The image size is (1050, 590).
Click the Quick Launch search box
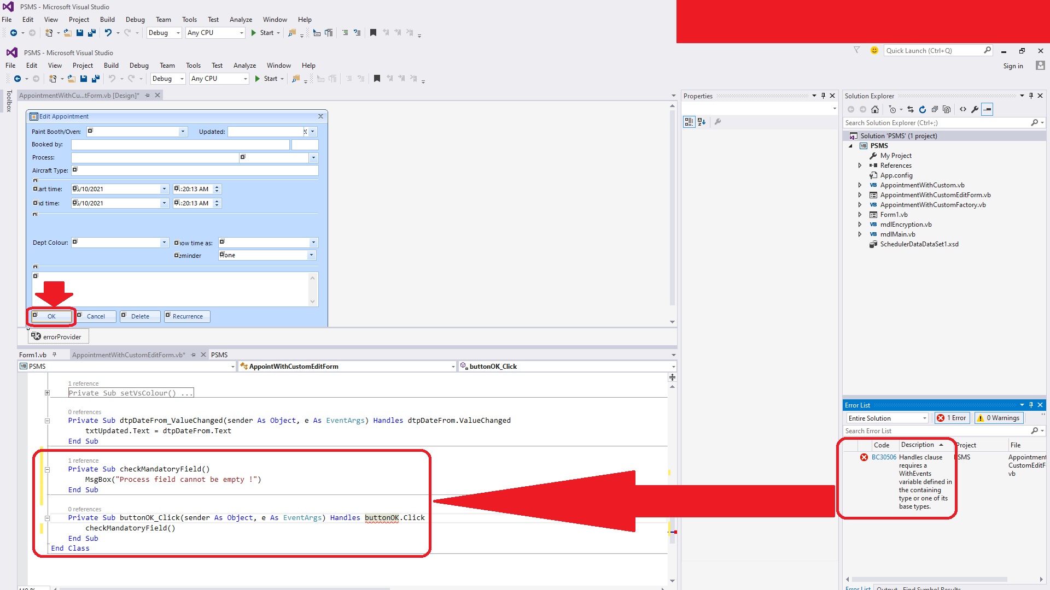tap(932, 50)
